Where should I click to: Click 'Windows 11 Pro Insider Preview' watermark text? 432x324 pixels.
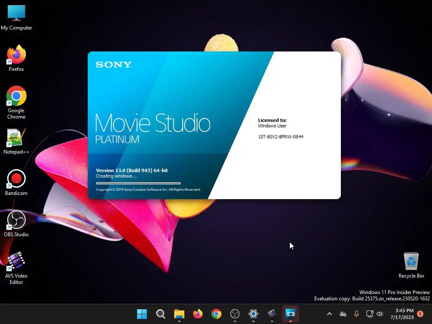[x=394, y=292]
